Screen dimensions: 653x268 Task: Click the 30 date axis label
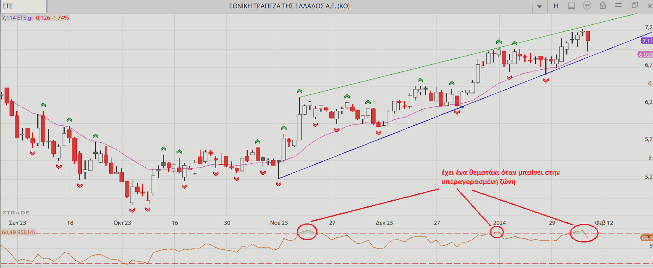(x=227, y=223)
